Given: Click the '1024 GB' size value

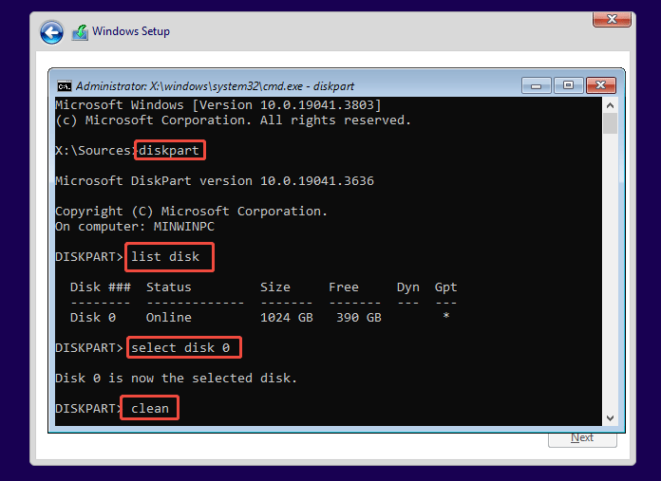Looking at the screenshot, I should click(287, 317).
